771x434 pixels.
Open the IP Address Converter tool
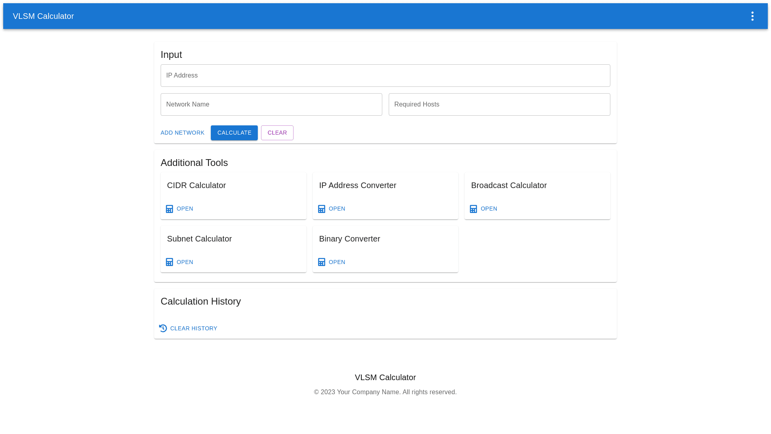click(x=337, y=209)
